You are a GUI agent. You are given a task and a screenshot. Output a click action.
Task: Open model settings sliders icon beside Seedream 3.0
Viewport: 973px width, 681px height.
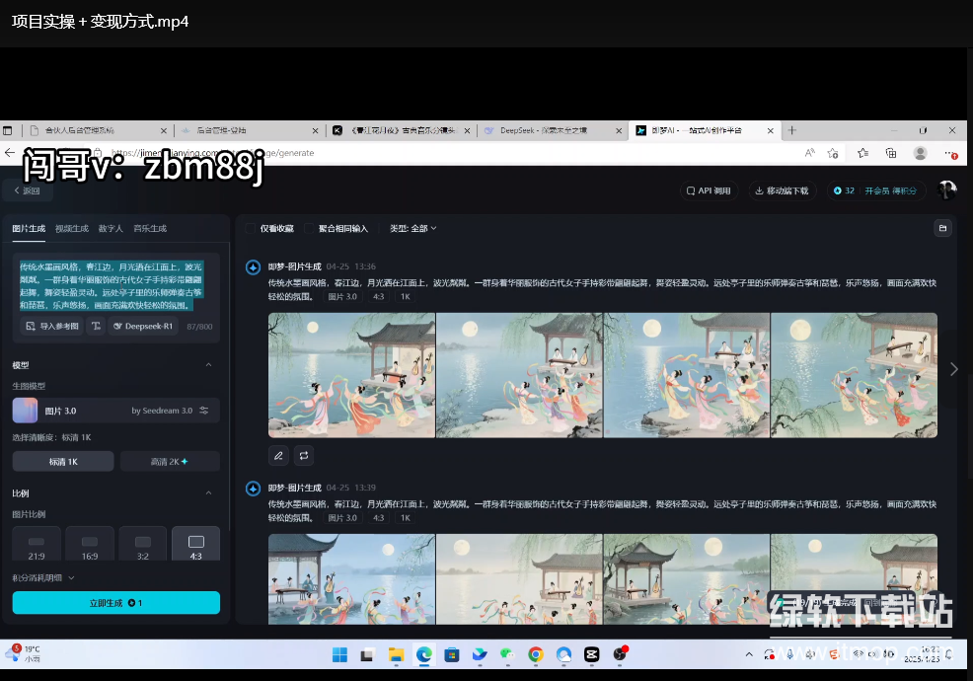204,411
